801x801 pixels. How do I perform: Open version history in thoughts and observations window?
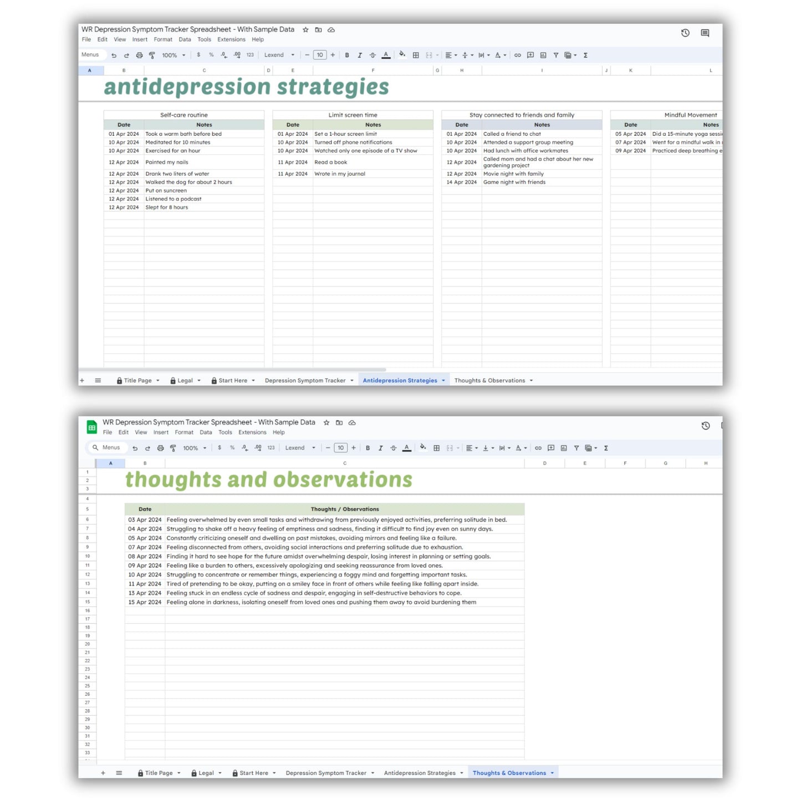tap(705, 426)
